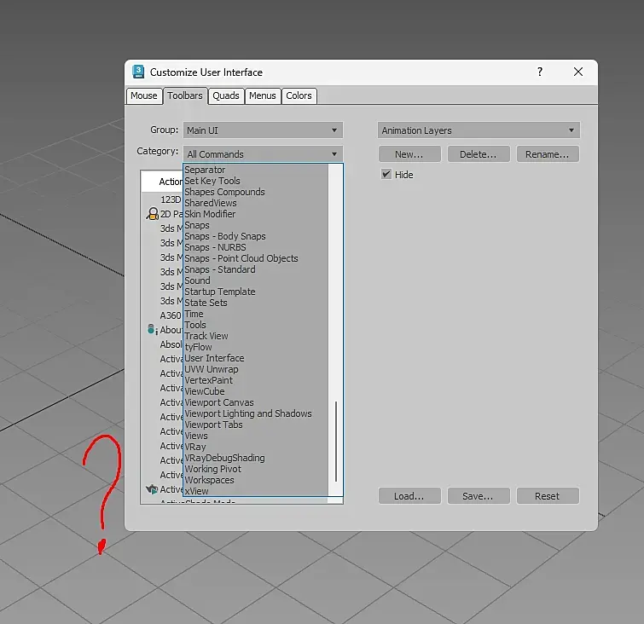Screen dimensions: 644x624
Task: Open the Category dropdown showing All Commands
Action: point(263,154)
